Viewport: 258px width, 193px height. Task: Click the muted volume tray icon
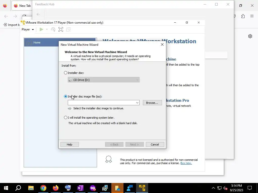coord(225,188)
